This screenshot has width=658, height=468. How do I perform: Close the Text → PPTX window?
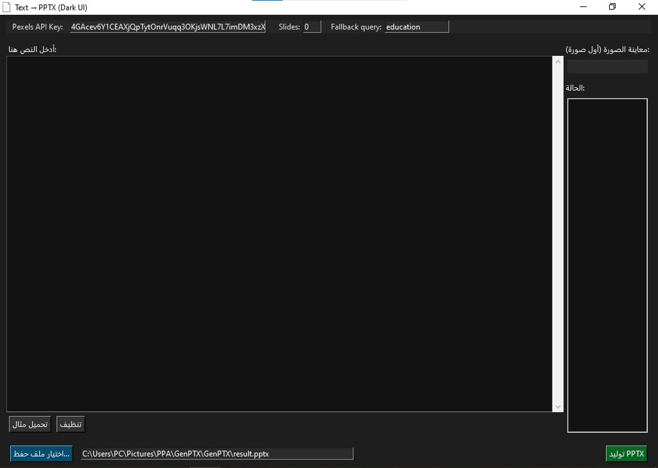642,7
